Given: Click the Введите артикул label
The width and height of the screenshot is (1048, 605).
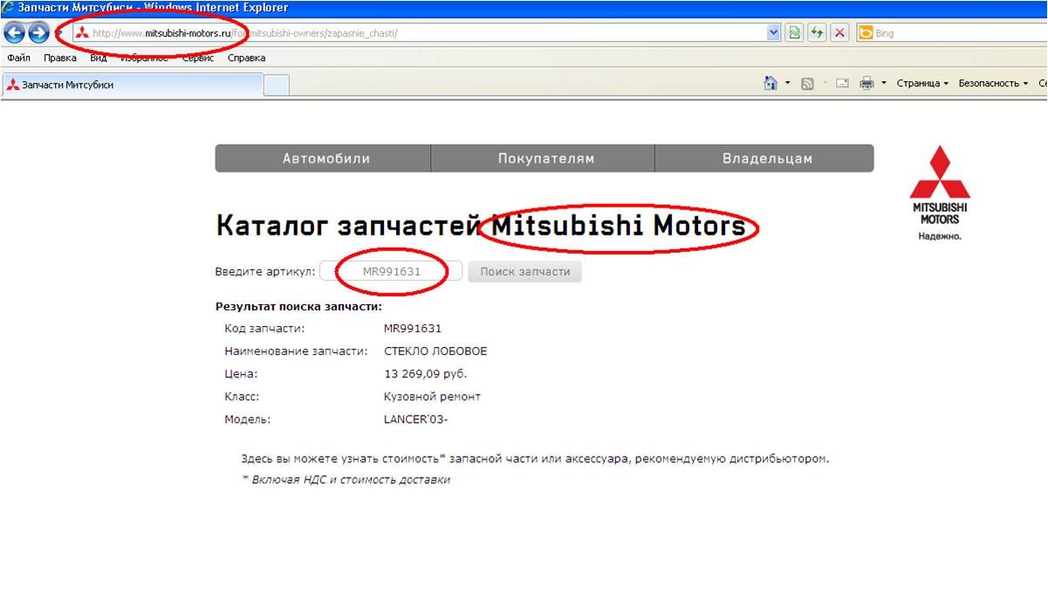Looking at the screenshot, I should (265, 271).
